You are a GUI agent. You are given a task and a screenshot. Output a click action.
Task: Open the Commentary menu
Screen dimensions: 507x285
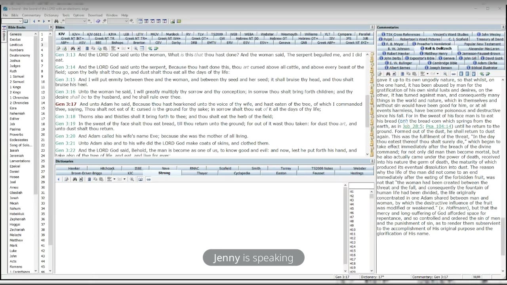pyautogui.click(x=31, y=15)
